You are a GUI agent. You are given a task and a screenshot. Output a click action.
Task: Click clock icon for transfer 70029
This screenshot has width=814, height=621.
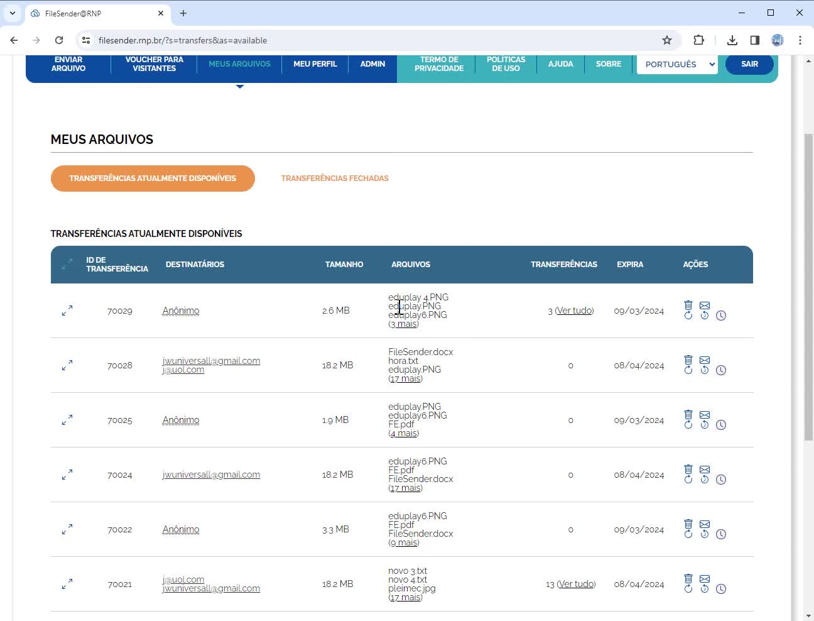[x=721, y=316]
